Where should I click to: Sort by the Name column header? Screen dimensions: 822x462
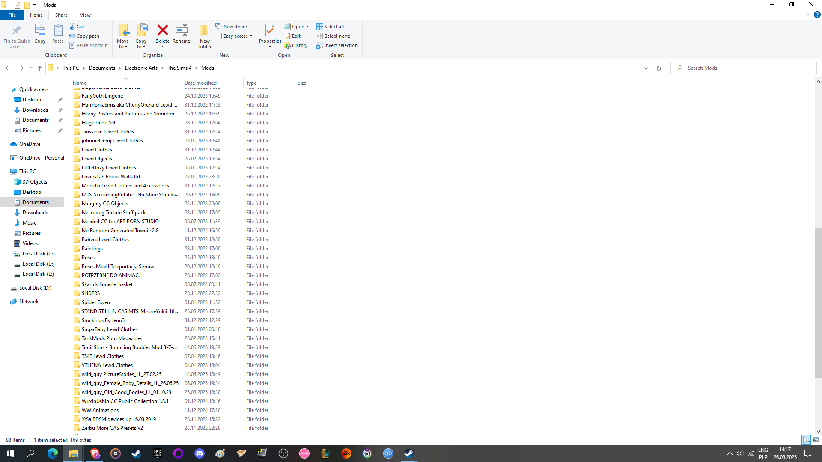(126, 83)
